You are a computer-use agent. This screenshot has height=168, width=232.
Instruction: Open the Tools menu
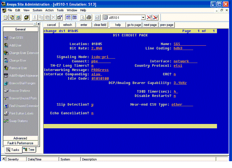pyautogui.click(x=60, y=10)
